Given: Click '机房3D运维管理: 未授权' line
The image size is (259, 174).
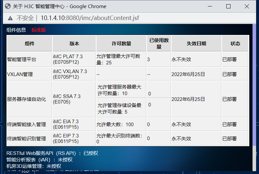Looking at the screenshot, I should 34,166.
